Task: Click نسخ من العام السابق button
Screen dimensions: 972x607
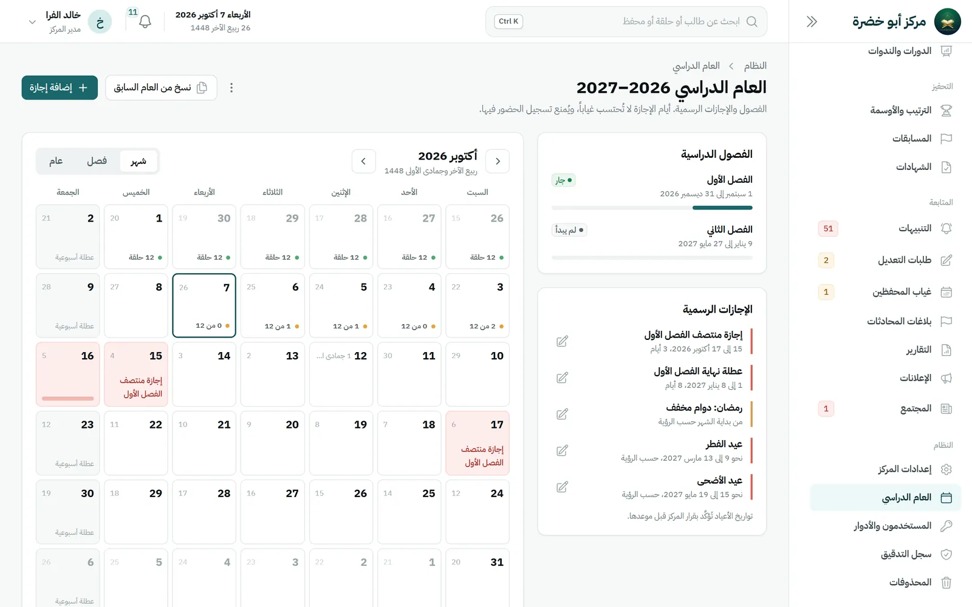Action: (161, 88)
